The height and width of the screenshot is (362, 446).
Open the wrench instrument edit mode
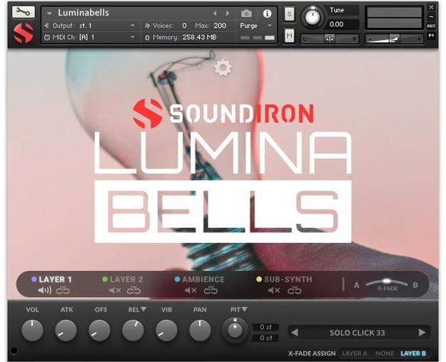24,12
